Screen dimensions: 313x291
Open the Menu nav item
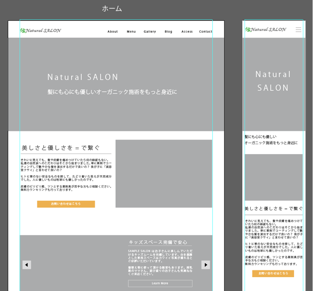[131, 32]
